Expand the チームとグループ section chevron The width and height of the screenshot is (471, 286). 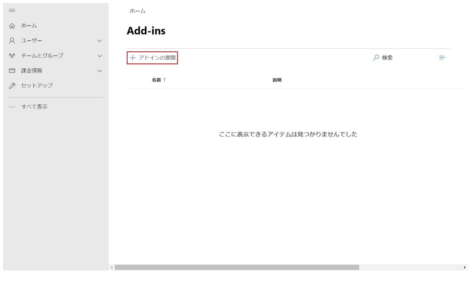(x=99, y=56)
